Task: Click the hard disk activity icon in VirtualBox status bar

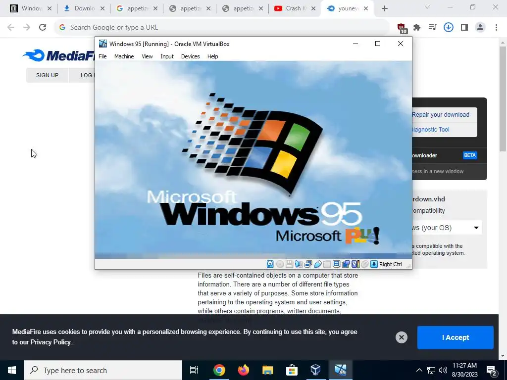Action: click(270, 264)
